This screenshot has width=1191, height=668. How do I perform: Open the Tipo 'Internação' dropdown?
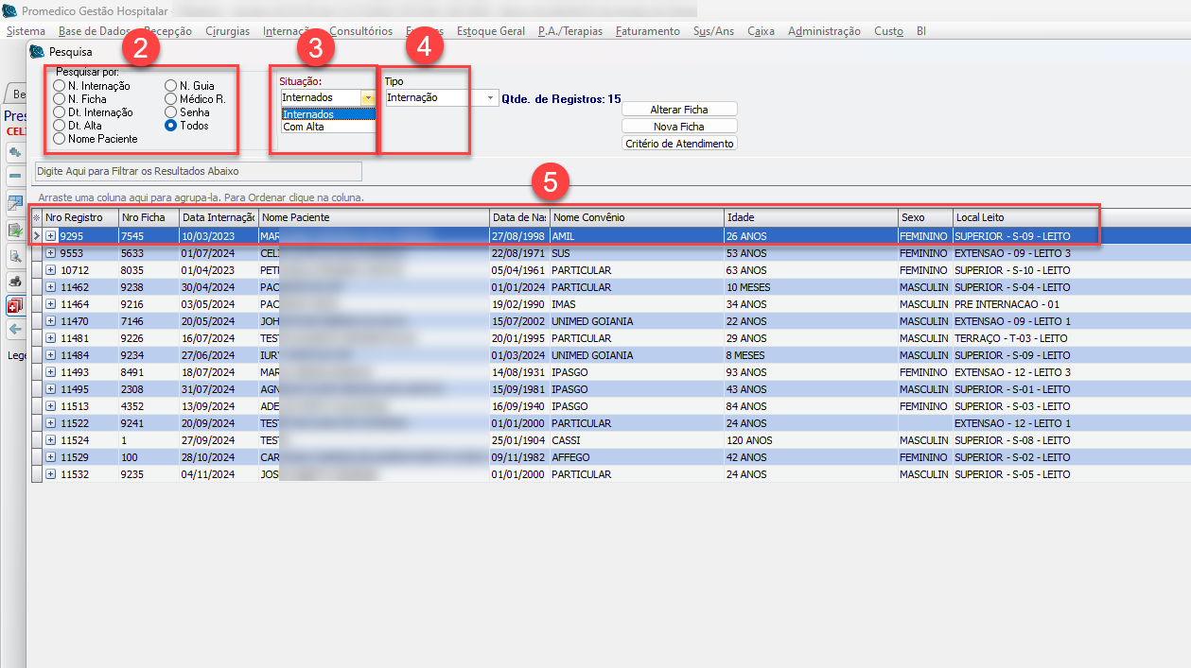click(x=491, y=98)
